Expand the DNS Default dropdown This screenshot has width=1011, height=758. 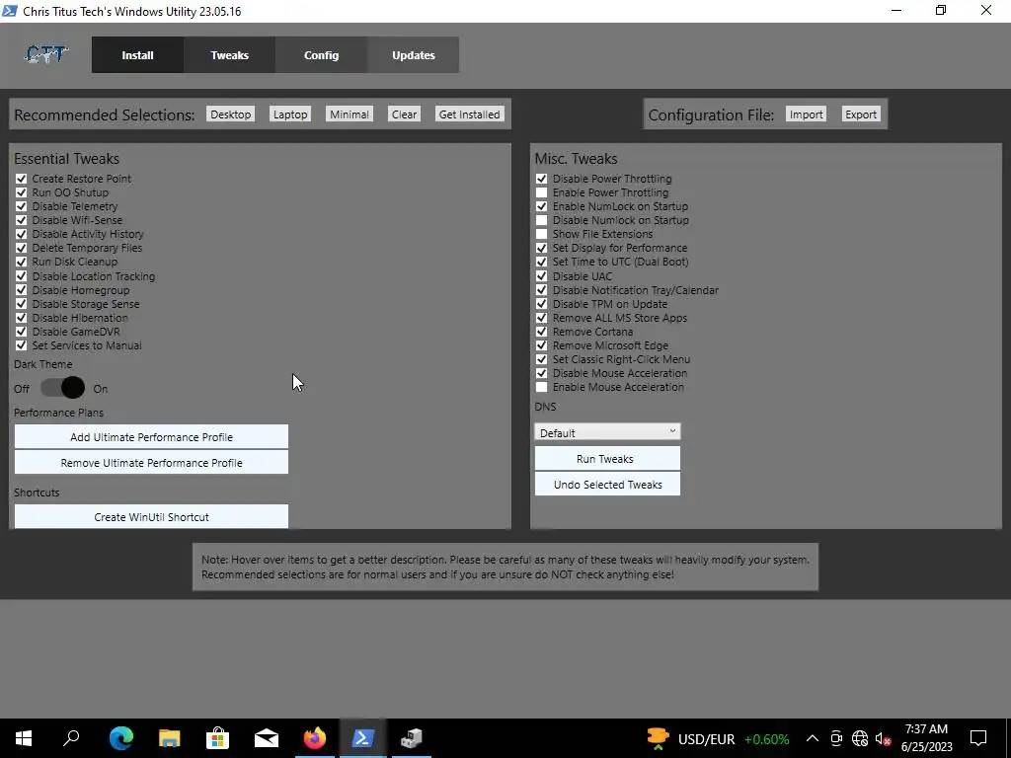pos(607,432)
